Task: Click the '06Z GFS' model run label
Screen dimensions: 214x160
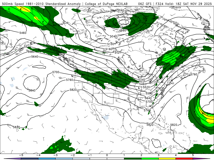Action: pyautogui.click(x=145, y=4)
